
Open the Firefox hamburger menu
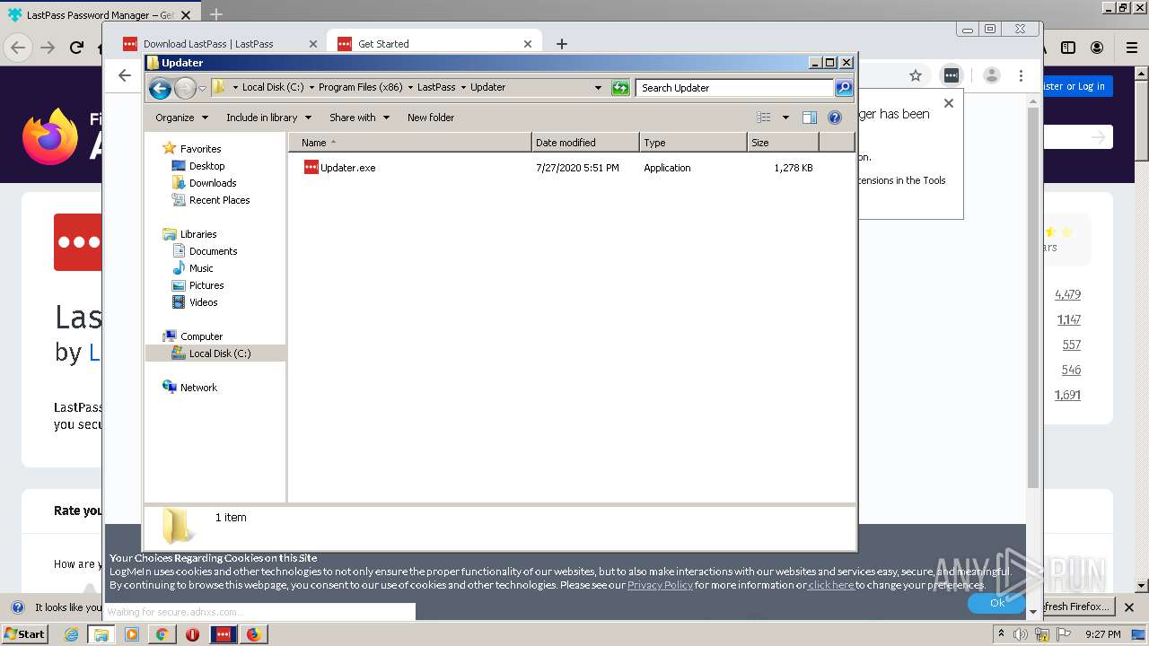(x=1132, y=48)
